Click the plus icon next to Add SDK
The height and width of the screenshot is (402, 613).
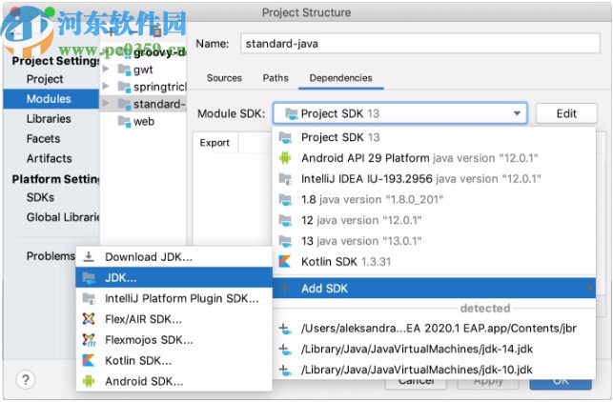coord(285,289)
